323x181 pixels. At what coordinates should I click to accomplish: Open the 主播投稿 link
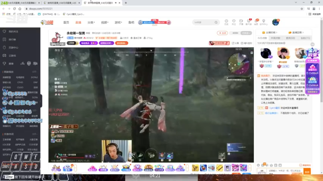pos(270,33)
